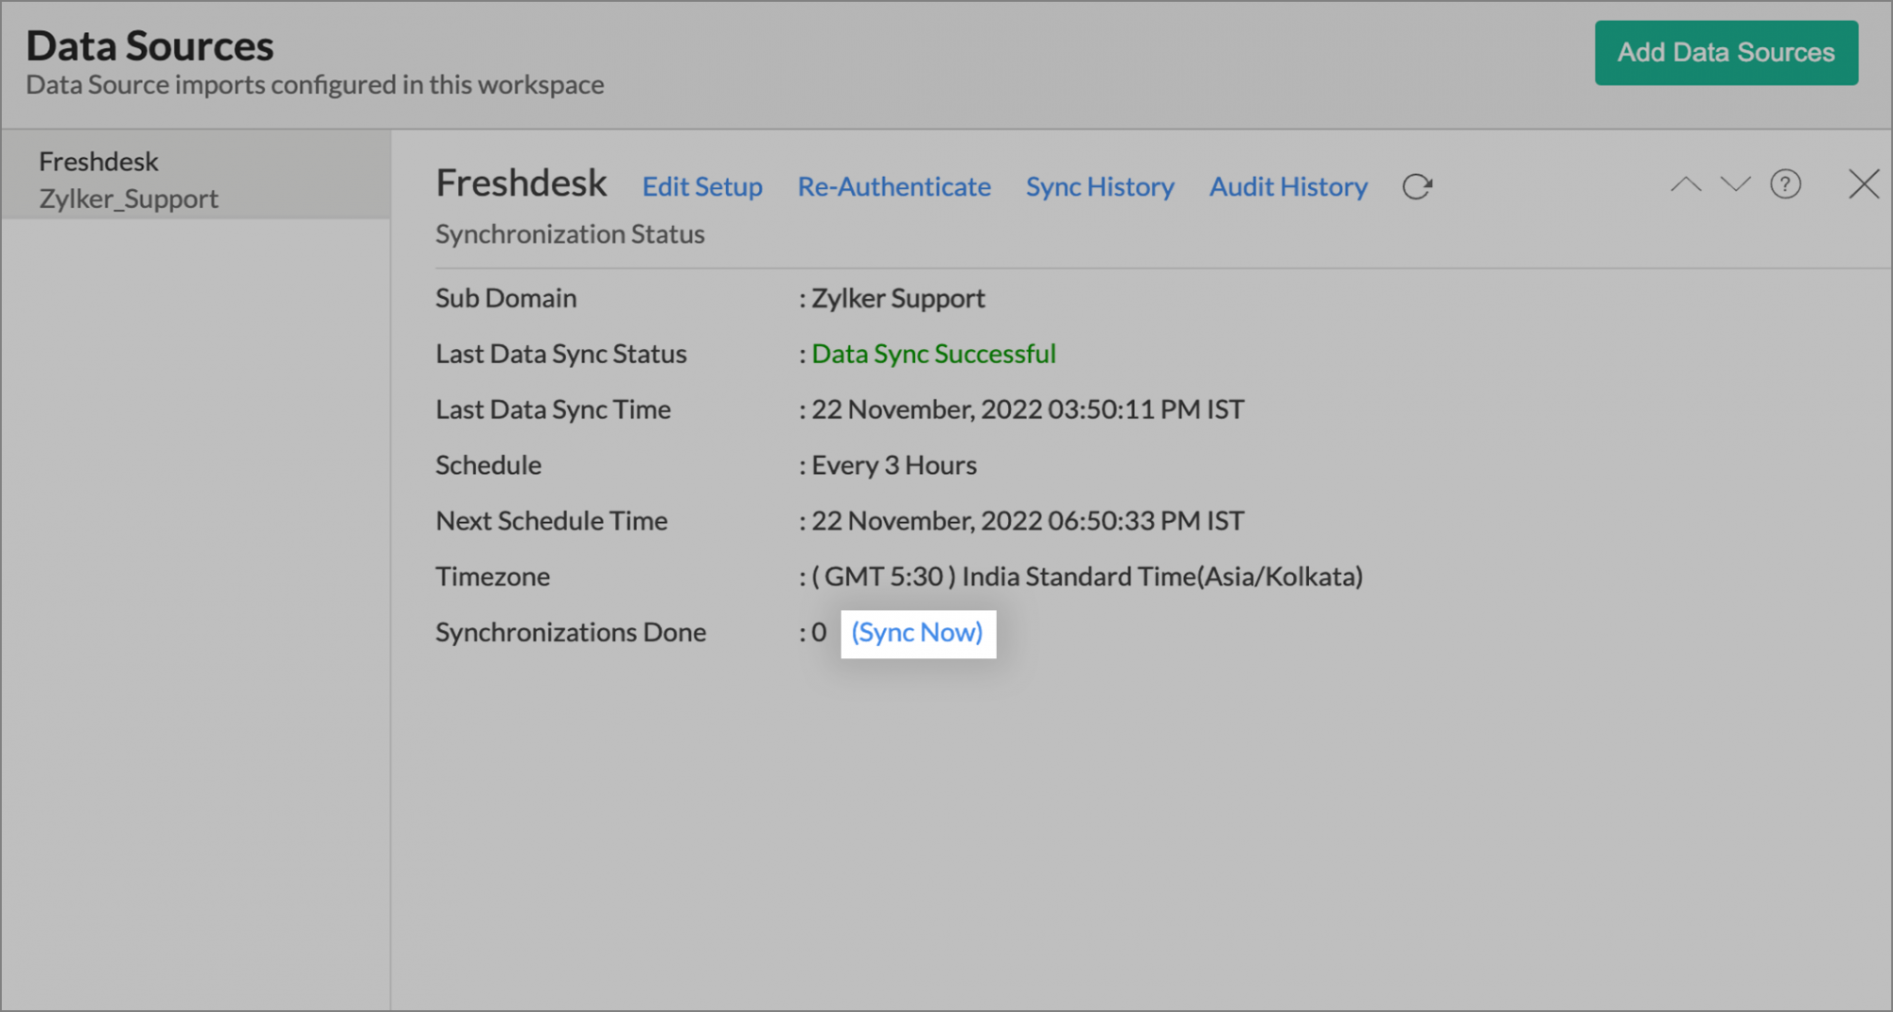The width and height of the screenshot is (1893, 1012).
Task: Click the Data Sources page title
Action: click(x=150, y=45)
